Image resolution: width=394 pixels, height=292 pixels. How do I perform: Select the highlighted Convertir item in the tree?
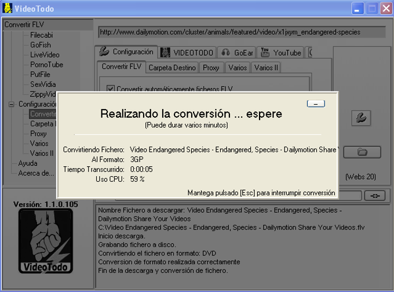pyautogui.click(x=43, y=114)
